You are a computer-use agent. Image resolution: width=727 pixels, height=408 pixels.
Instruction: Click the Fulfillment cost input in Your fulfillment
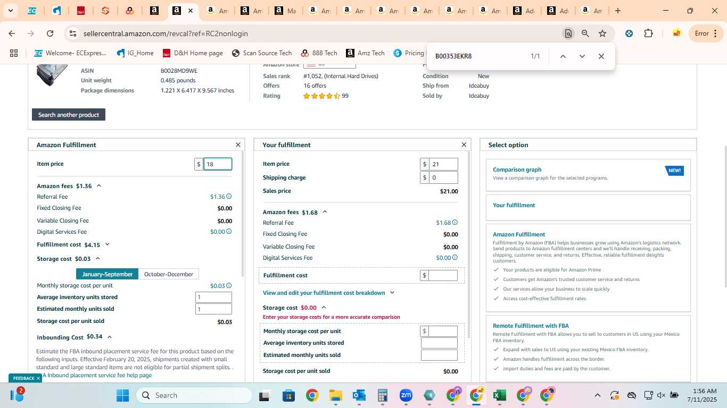click(x=443, y=275)
